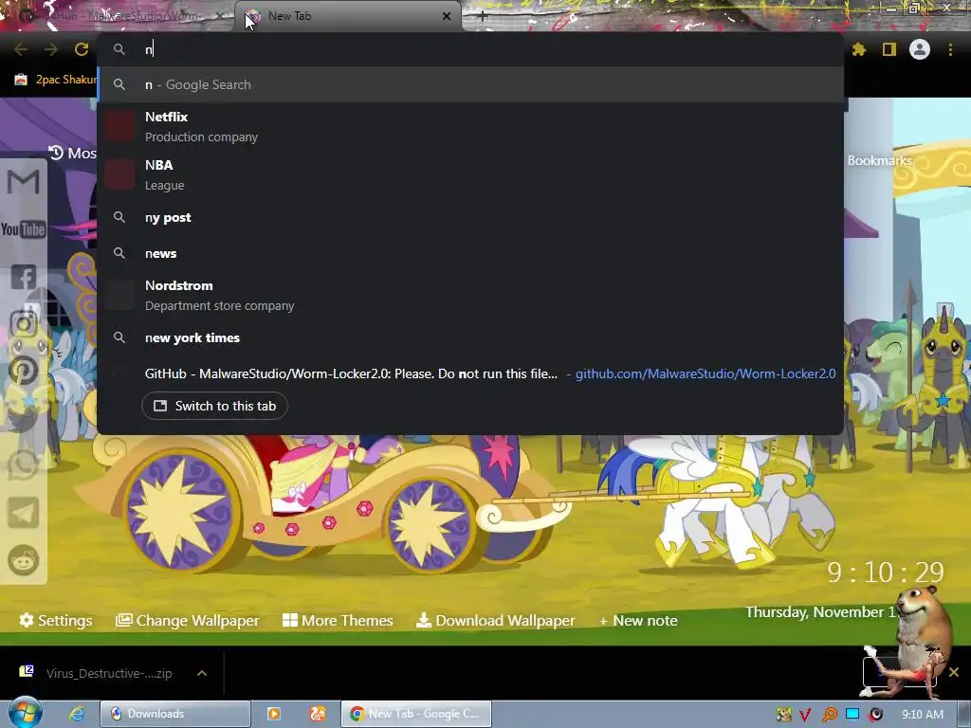This screenshot has height=728, width=971.
Task: Click the red V tray icon
Action: tap(805, 715)
